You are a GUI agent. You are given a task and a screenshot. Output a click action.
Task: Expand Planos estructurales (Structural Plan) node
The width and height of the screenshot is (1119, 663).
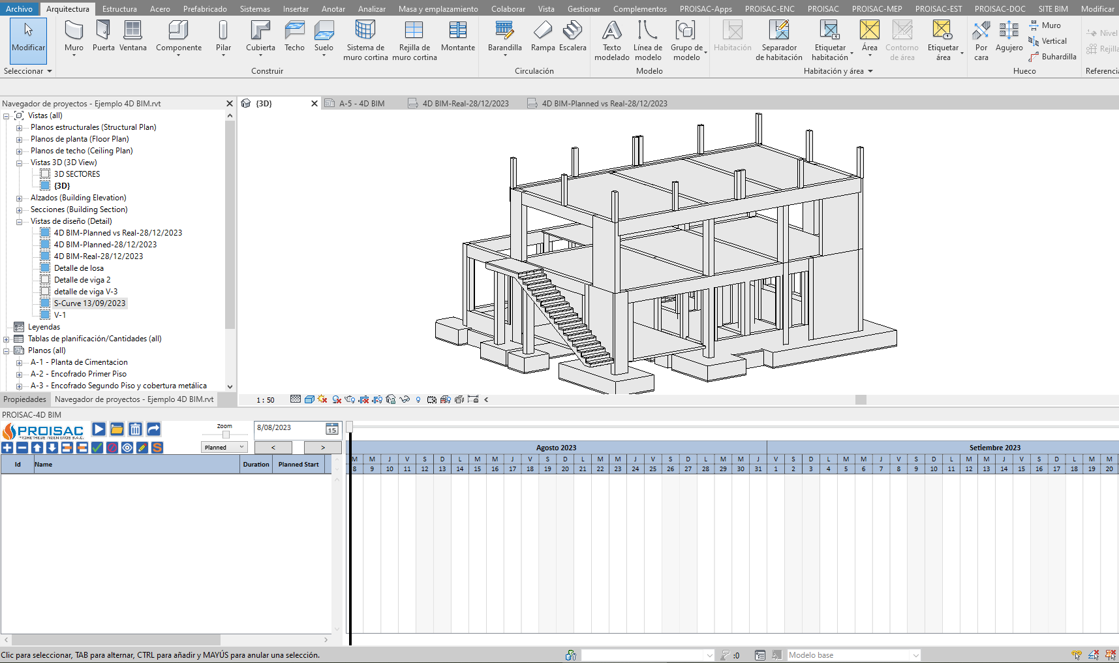click(x=19, y=128)
